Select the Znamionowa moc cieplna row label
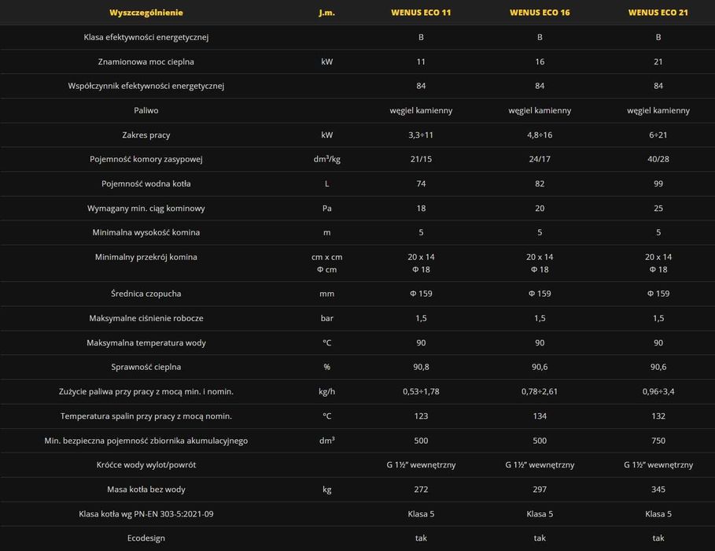The image size is (715, 551). [146, 61]
